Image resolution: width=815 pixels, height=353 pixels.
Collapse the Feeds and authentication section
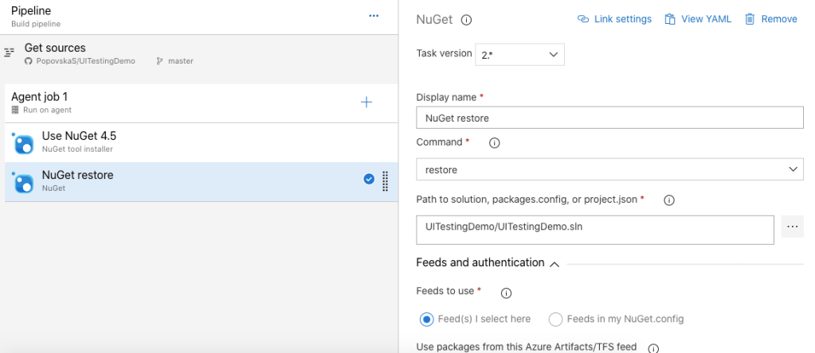(554, 263)
